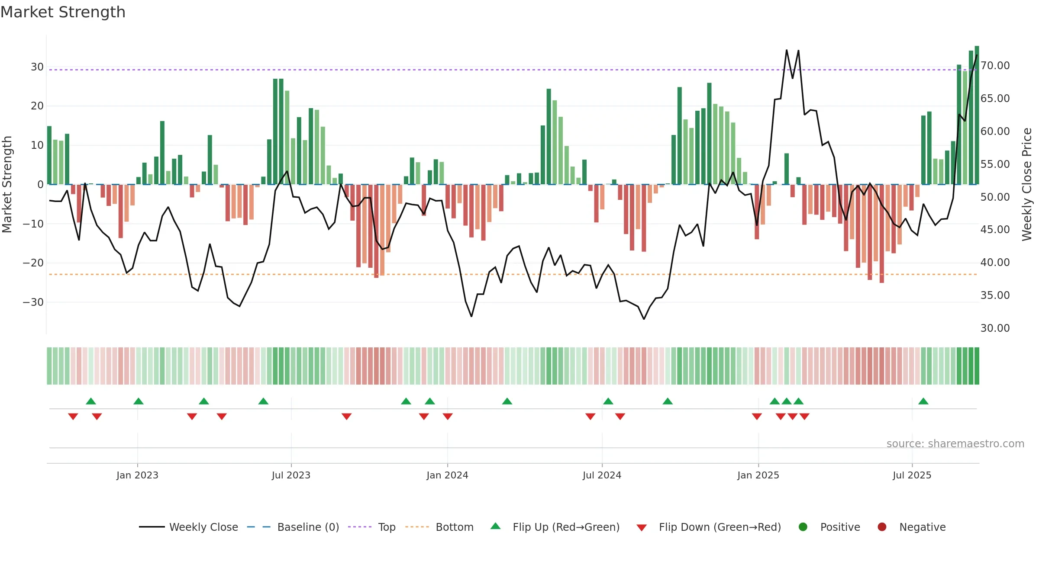Click the flip-down red triangle nearest Jan 2025
The width and height of the screenshot is (1039, 584).
click(x=757, y=416)
